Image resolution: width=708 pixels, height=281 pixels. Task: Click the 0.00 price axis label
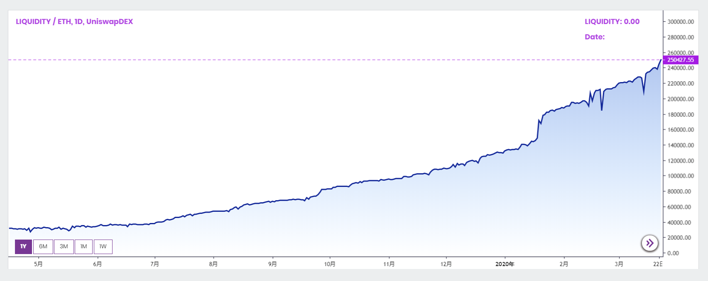tap(673, 253)
